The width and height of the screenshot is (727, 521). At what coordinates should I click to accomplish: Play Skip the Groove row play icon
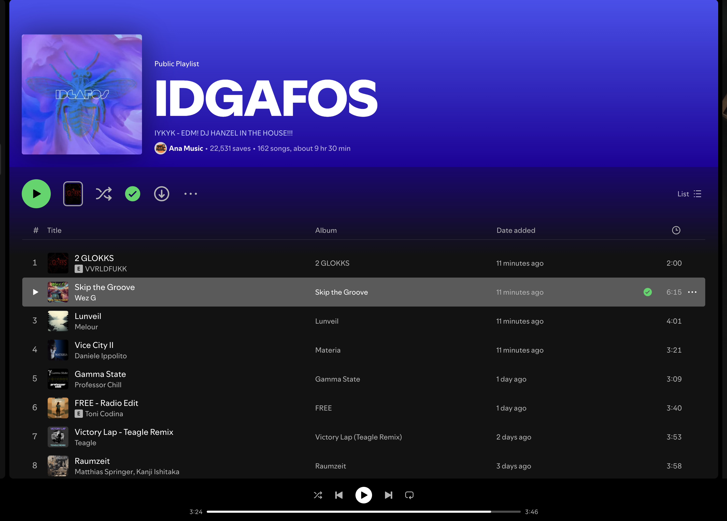click(x=35, y=292)
